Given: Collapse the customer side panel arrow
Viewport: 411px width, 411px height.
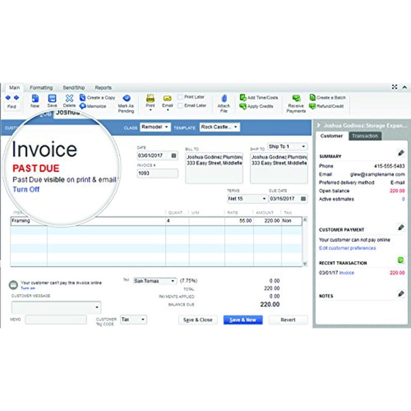Looking at the screenshot, I should click(318, 125).
